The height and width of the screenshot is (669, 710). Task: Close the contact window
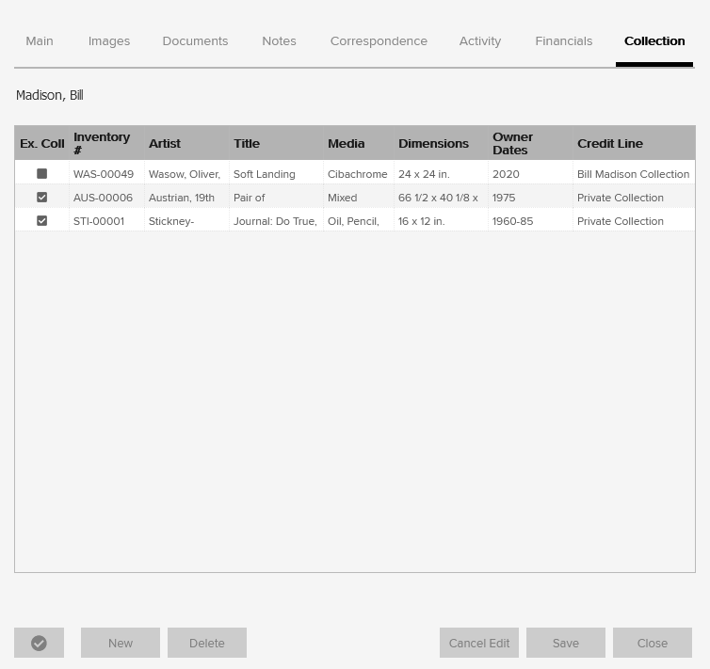tap(653, 643)
